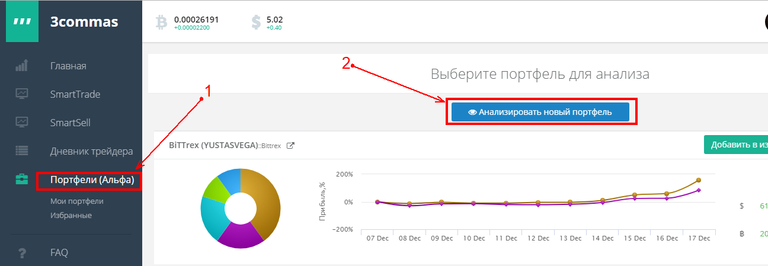Click the purple line point at 17 Dec
The width and height of the screenshot is (768, 266).
point(699,190)
